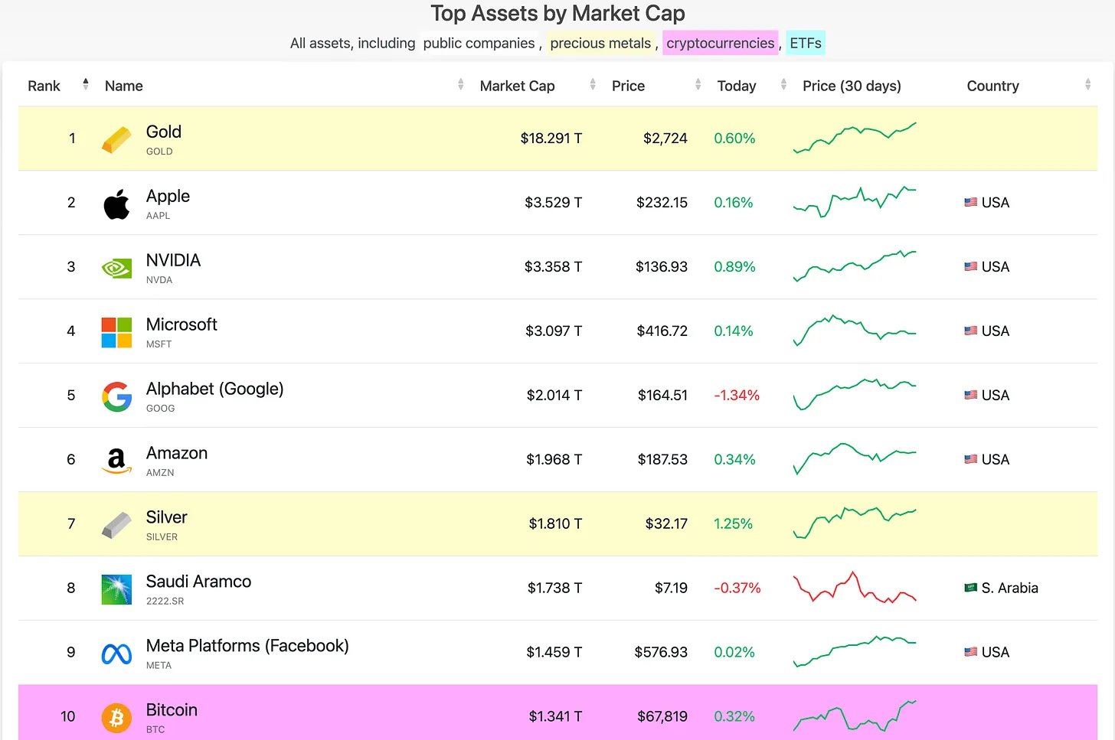Click Gold's market cap $18.291 T
The width and height of the screenshot is (1115, 740).
pyautogui.click(x=551, y=139)
